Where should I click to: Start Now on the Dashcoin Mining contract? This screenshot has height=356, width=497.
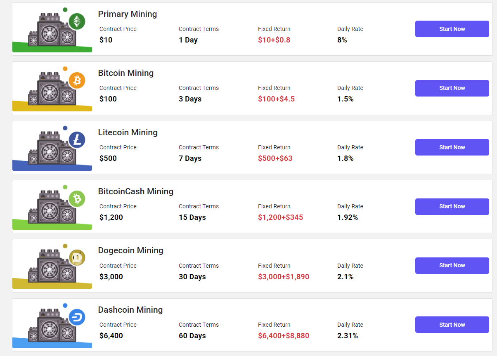coord(452,324)
